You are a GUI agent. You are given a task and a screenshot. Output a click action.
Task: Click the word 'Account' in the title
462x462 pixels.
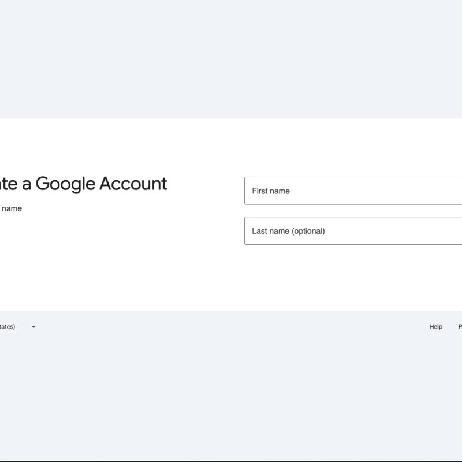click(133, 184)
